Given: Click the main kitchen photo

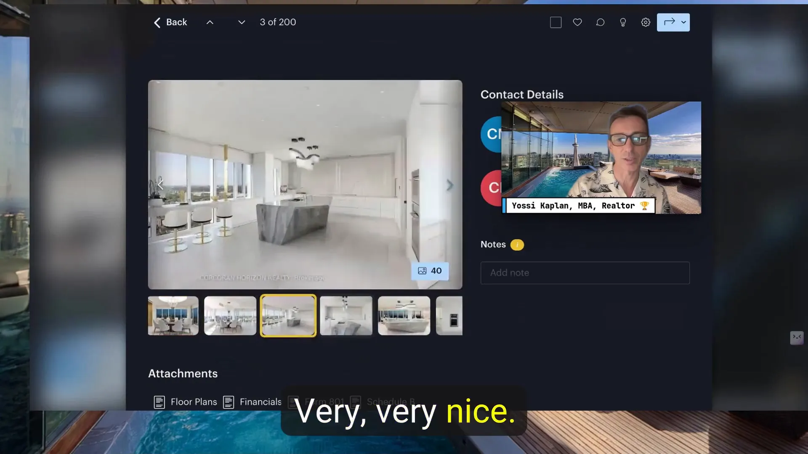Looking at the screenshot, I should [x=305, y=185].
